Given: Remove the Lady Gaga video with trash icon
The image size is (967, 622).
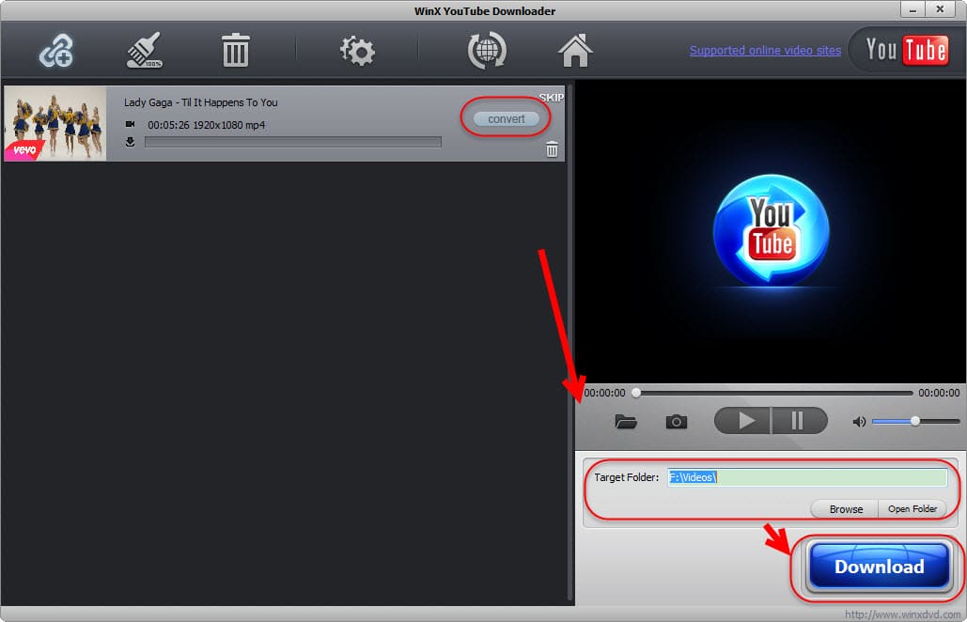Looking at the screenshot, I should [x=552, y=149].
